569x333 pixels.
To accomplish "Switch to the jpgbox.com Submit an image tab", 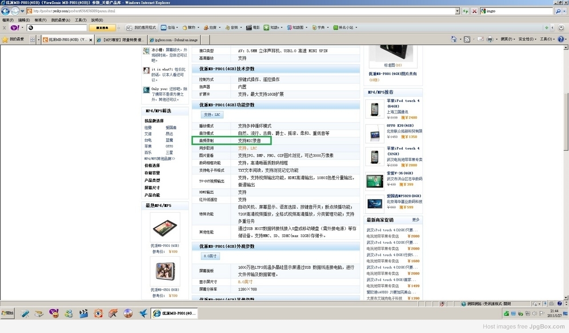I will tap(174, 40).
